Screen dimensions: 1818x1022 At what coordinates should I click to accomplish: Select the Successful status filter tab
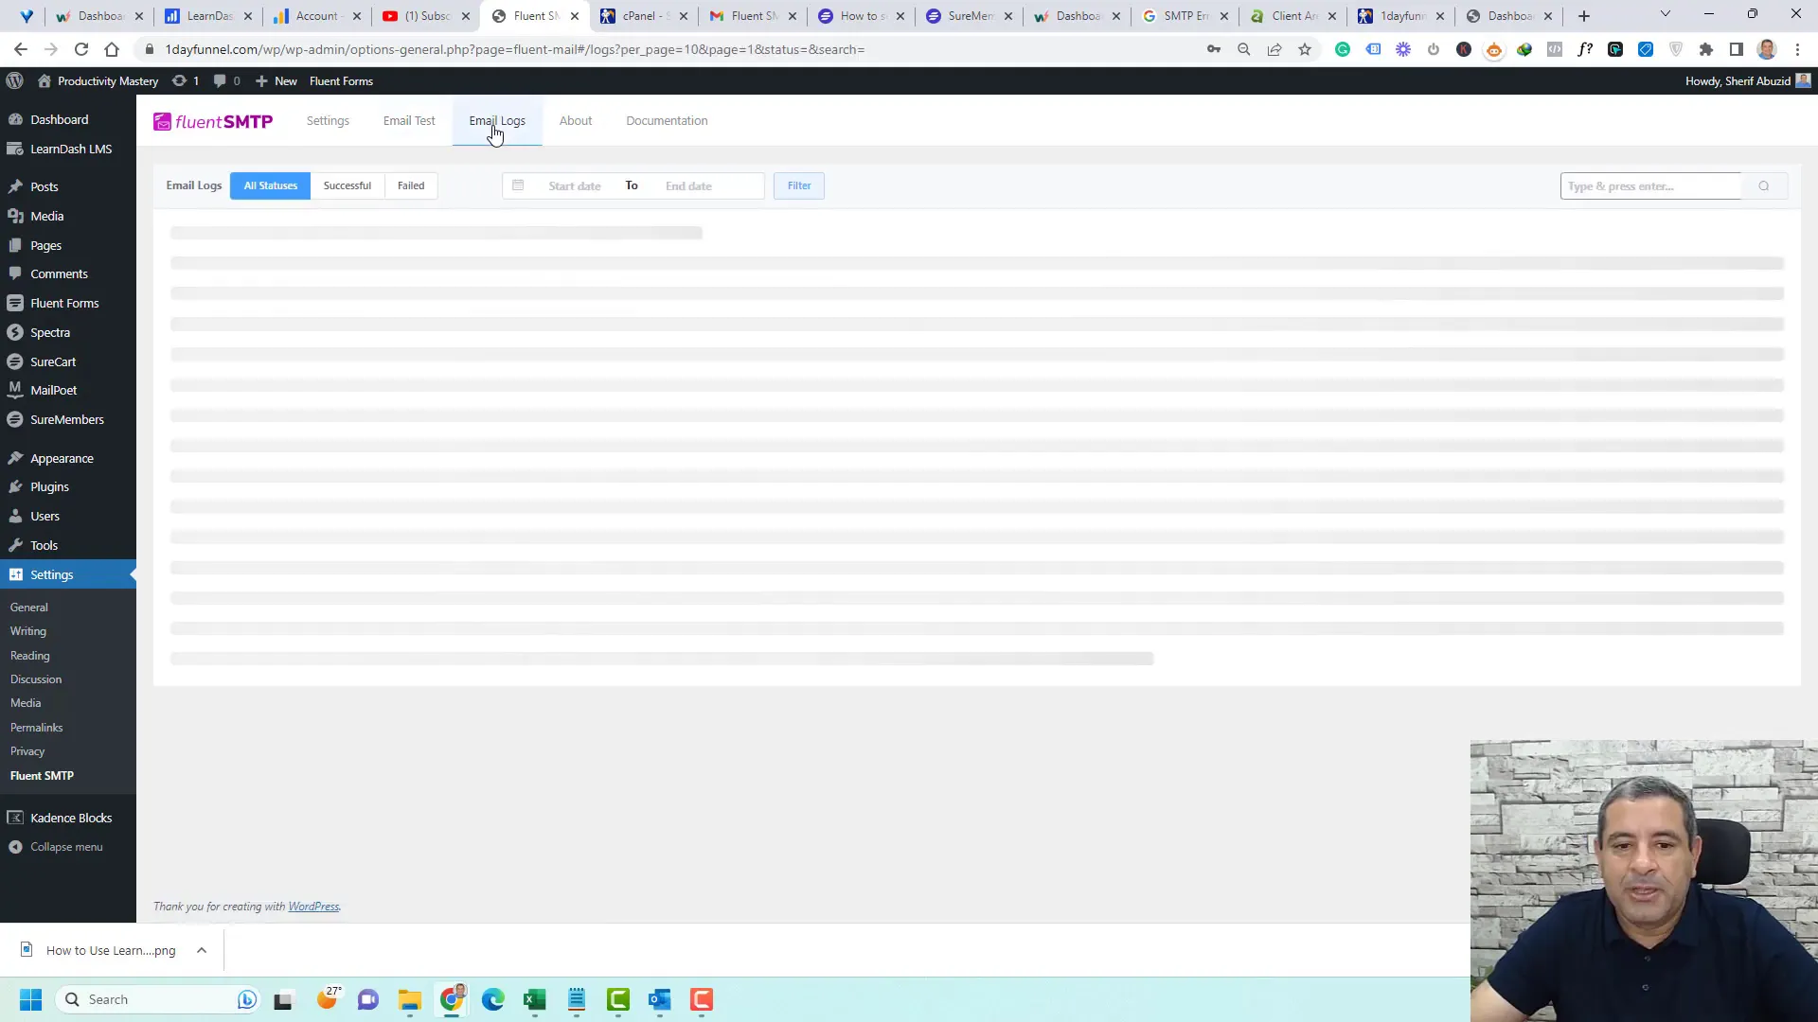click(348, 185)
